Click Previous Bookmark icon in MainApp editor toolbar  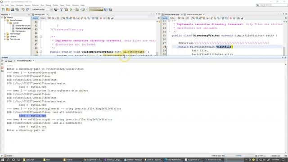[82, 18]
